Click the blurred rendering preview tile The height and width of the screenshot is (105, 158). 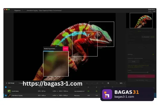click(x=56, y=64)
